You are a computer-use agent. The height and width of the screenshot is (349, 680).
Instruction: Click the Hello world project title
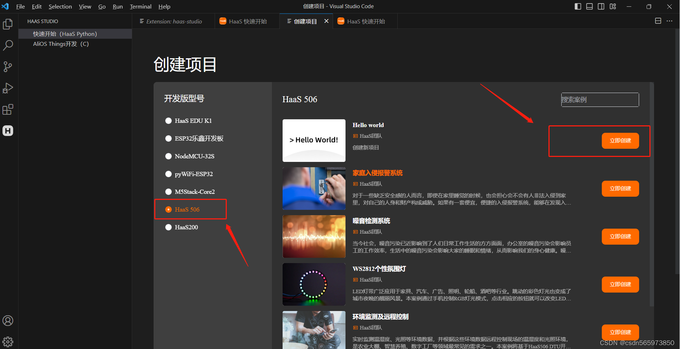(x=368, y=125)
